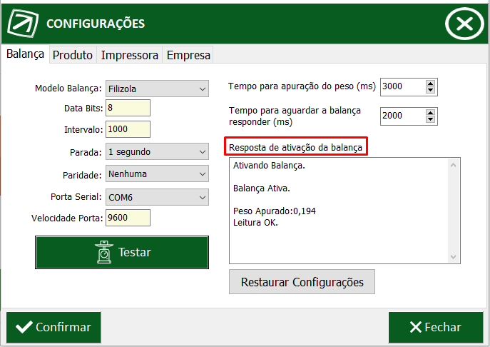The width and height of the screenshot is (490, 347).
Task: Focus the Intervalo field with 1000
Action: (128, 129)
